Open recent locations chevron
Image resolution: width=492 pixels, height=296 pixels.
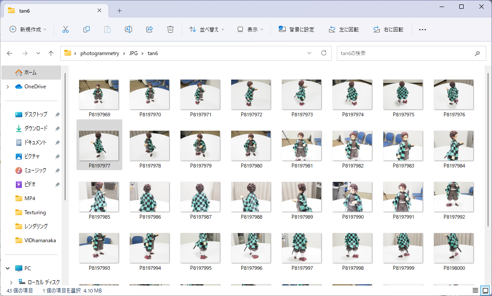click(38, 53)
